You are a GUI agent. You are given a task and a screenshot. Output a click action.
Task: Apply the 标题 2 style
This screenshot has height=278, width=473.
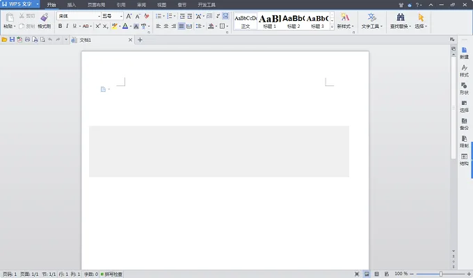coord(294,21)
